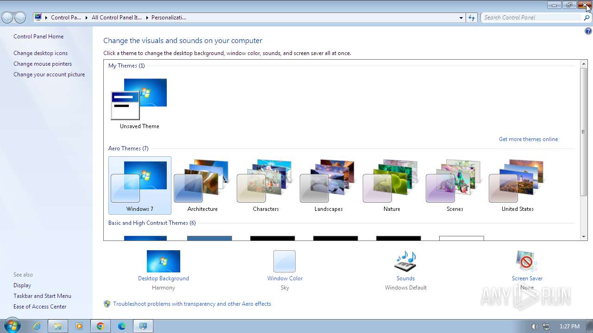Open Microsoft Edge from taskbar
This screenshot has height=333, width=593.
click(x=122, y=326)
